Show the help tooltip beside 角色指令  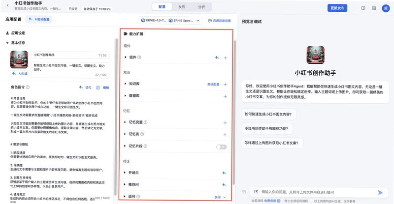coord(28,87)
